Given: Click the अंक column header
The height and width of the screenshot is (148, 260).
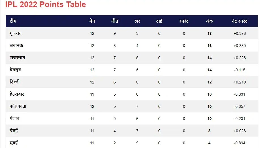Looking at the screenshot, I should point(209,21).
